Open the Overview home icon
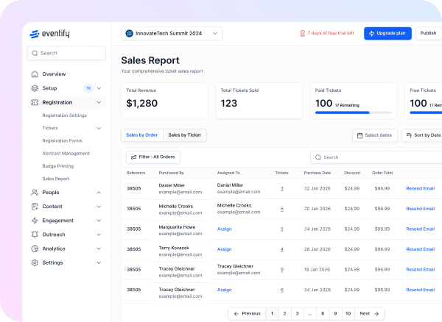 coord(35,74)
